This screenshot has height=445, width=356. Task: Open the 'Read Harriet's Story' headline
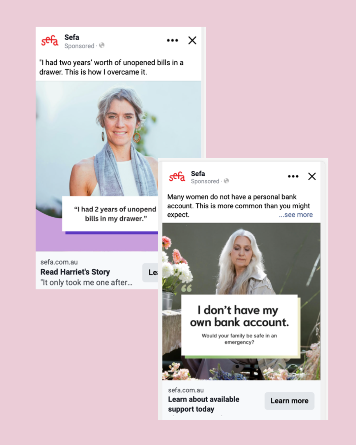coord(75,272)
